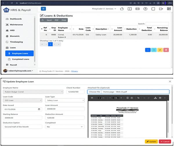Open the Employee Name dropdown

click(x=33, y=92)
